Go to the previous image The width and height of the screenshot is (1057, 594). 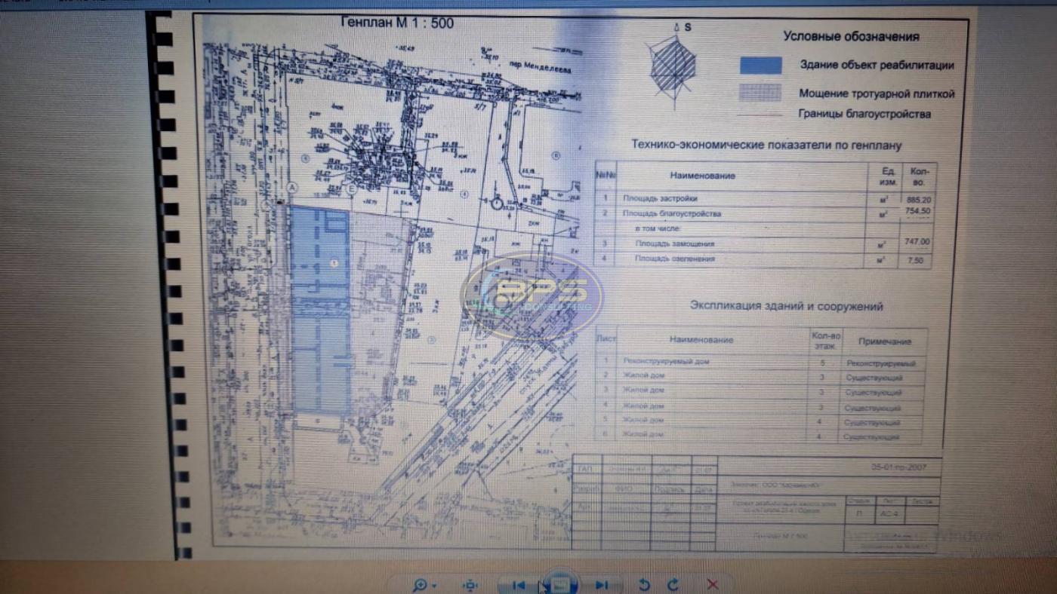pos(519,585)
